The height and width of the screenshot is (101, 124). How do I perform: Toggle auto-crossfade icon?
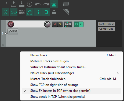click(6, 12)
